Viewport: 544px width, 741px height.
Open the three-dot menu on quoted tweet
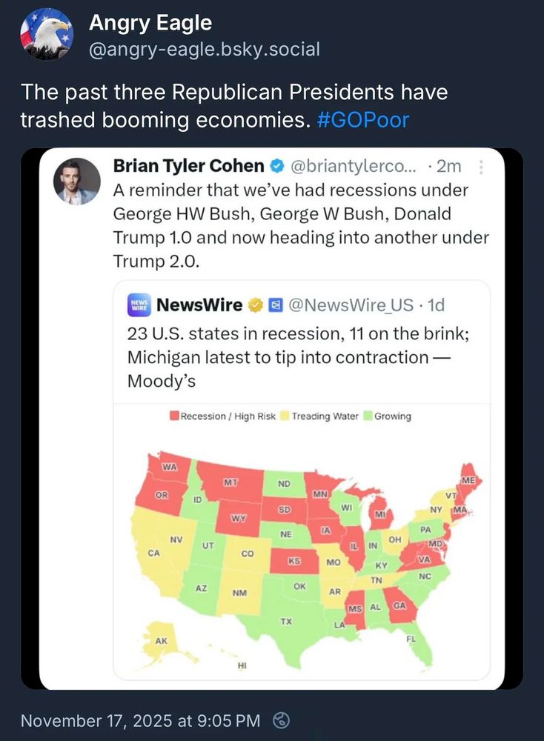(x=480, y=167)
